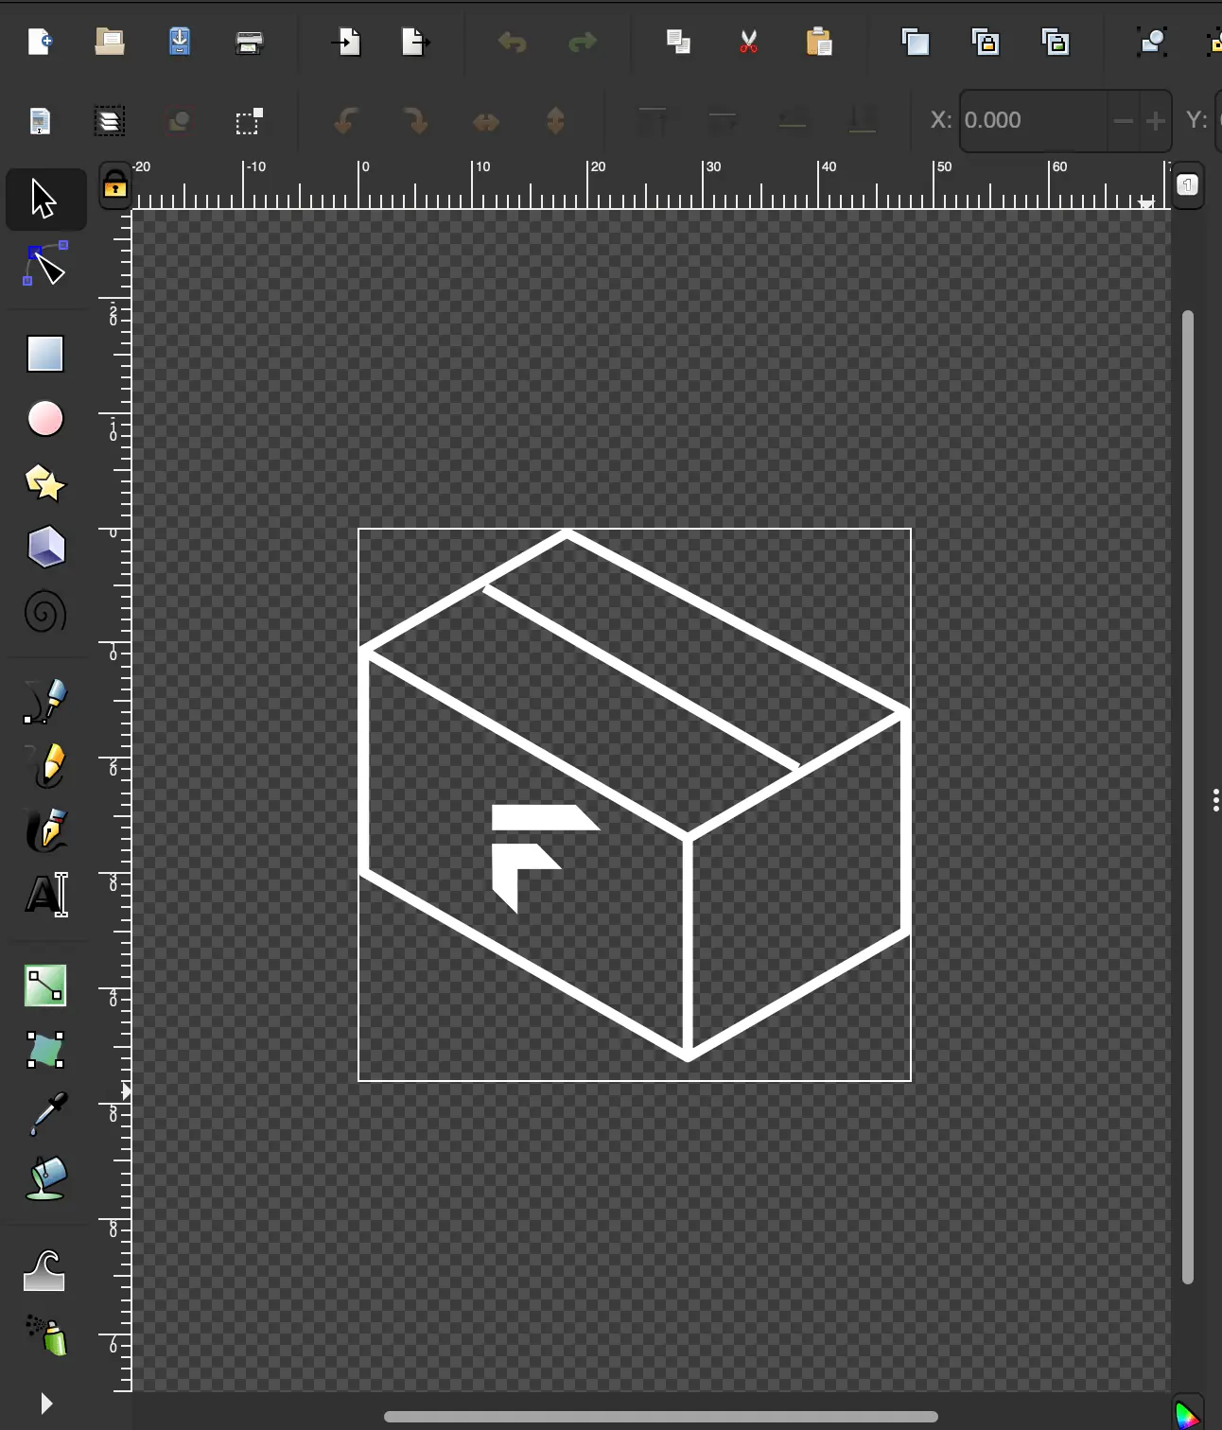Screen dimensions: 1222x1430
Task: Click the white F logo on the box
Action: click(x=544, y=858)
